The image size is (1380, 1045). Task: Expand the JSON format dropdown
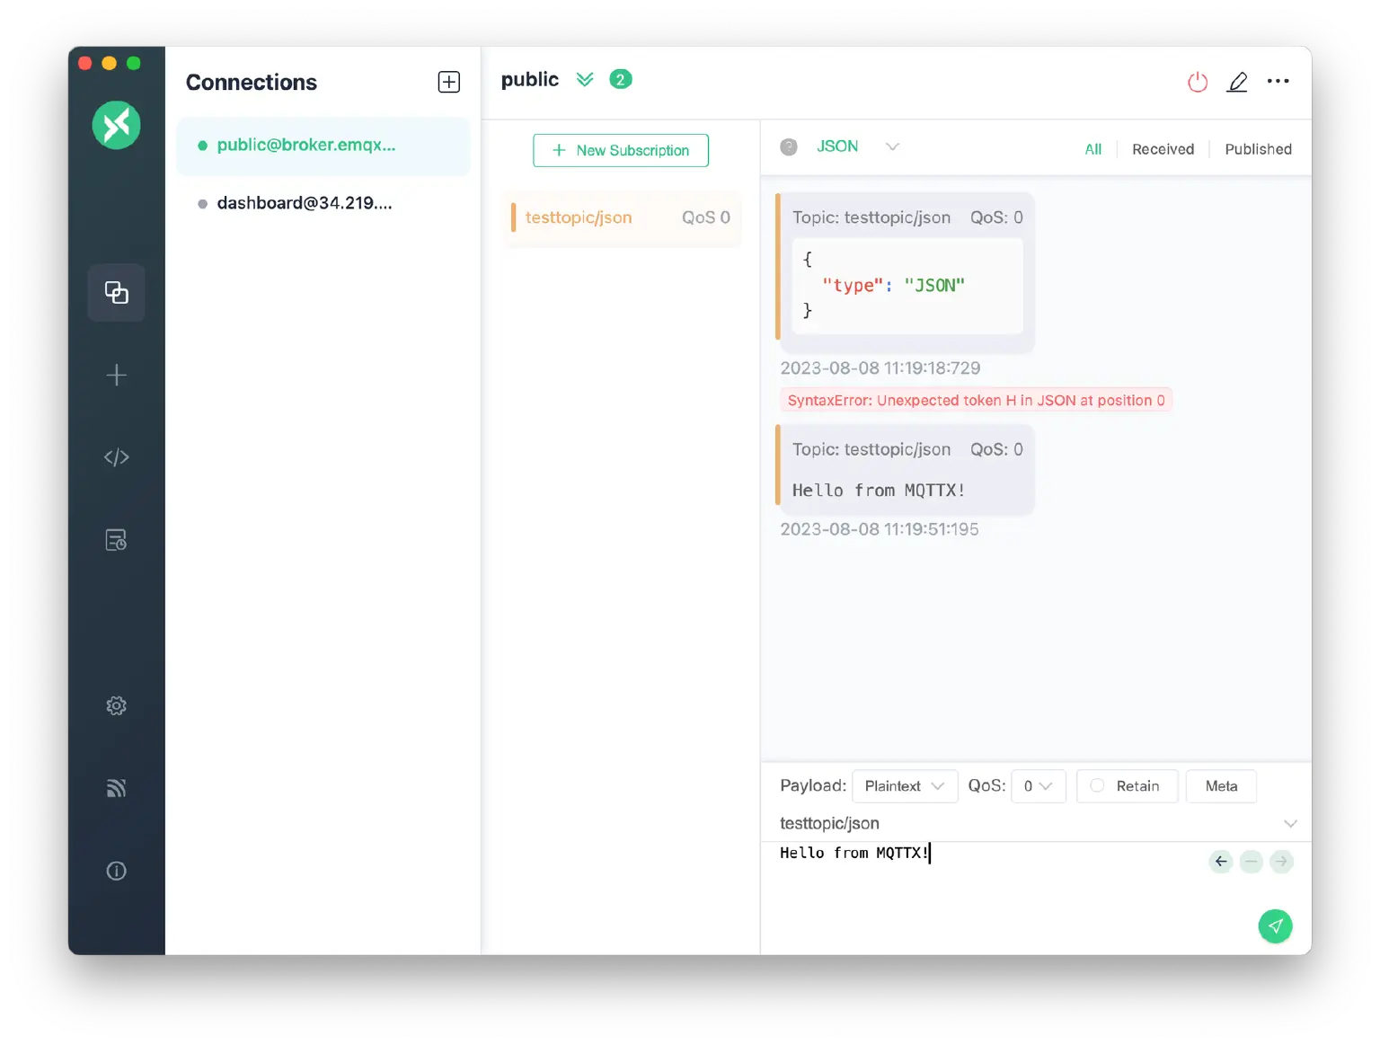click(891, 146)
